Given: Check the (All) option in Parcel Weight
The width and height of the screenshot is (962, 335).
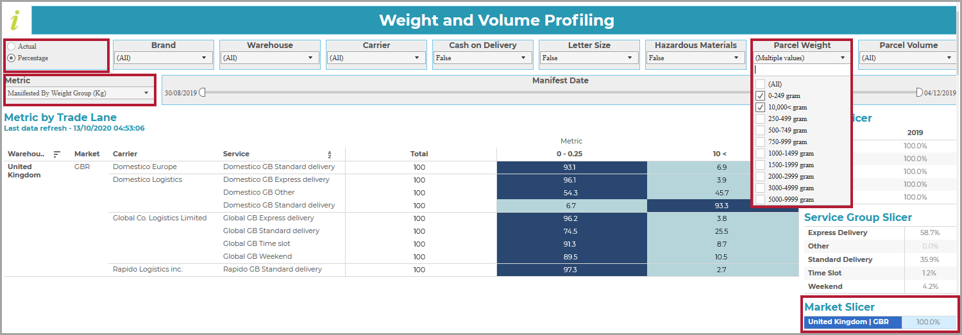Looking at the screenshot, I should [760, 84].
